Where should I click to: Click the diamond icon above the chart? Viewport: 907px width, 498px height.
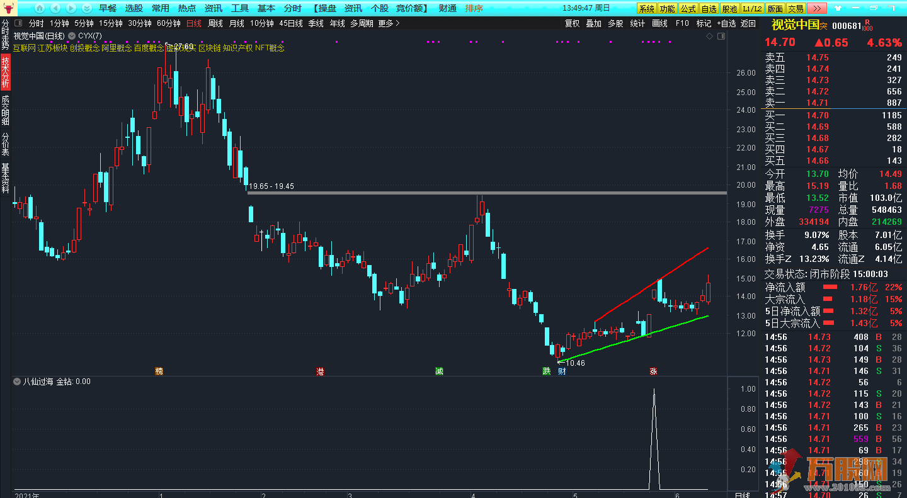(x=709, y=37)
